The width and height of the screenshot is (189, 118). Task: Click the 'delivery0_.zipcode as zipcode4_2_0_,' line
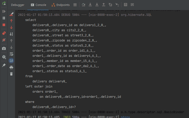pyautogui.click(x=65, y=40)
